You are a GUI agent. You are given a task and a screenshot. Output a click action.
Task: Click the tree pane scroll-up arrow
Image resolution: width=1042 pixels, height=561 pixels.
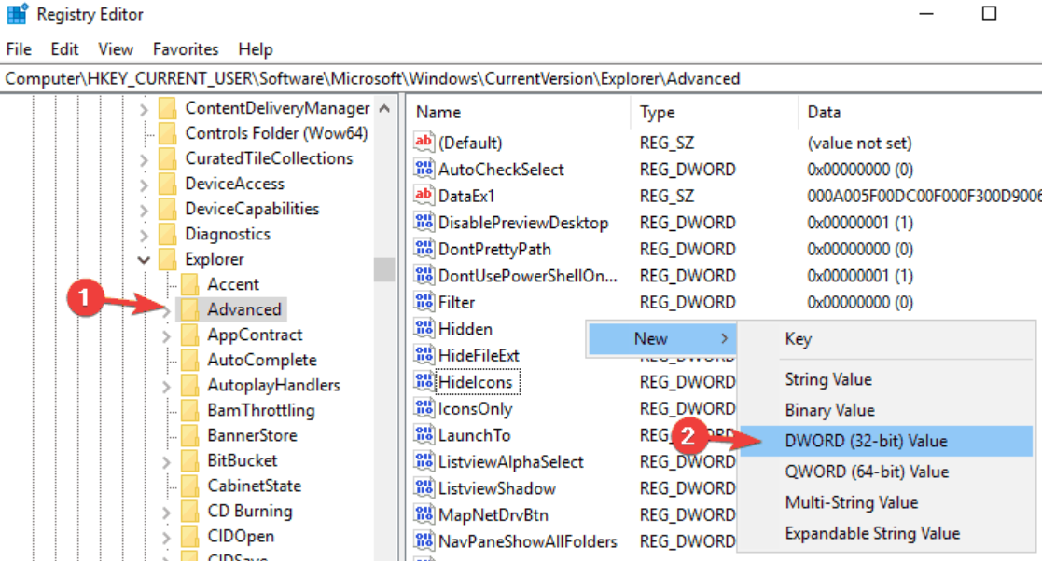click(x=384, y=108)
